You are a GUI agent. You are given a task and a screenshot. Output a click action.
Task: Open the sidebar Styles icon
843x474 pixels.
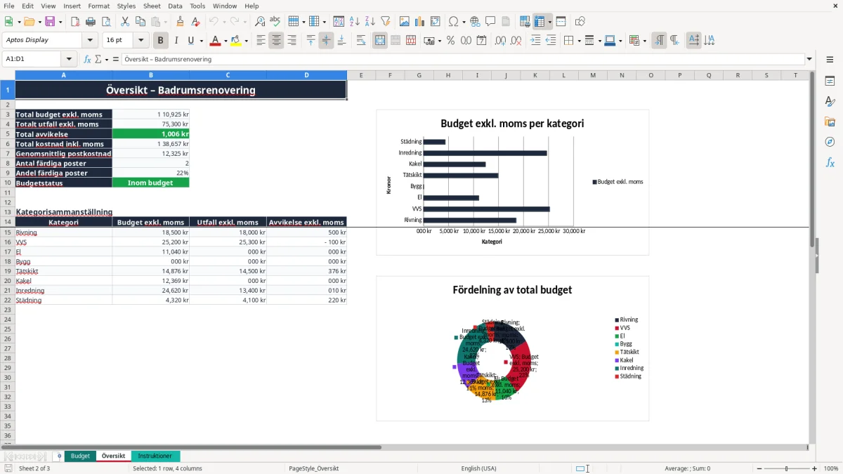[830, 101]
